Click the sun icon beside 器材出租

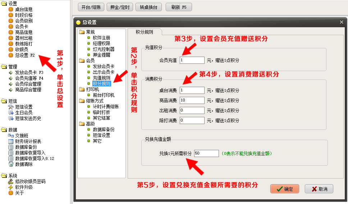click(x=11, y=38)
